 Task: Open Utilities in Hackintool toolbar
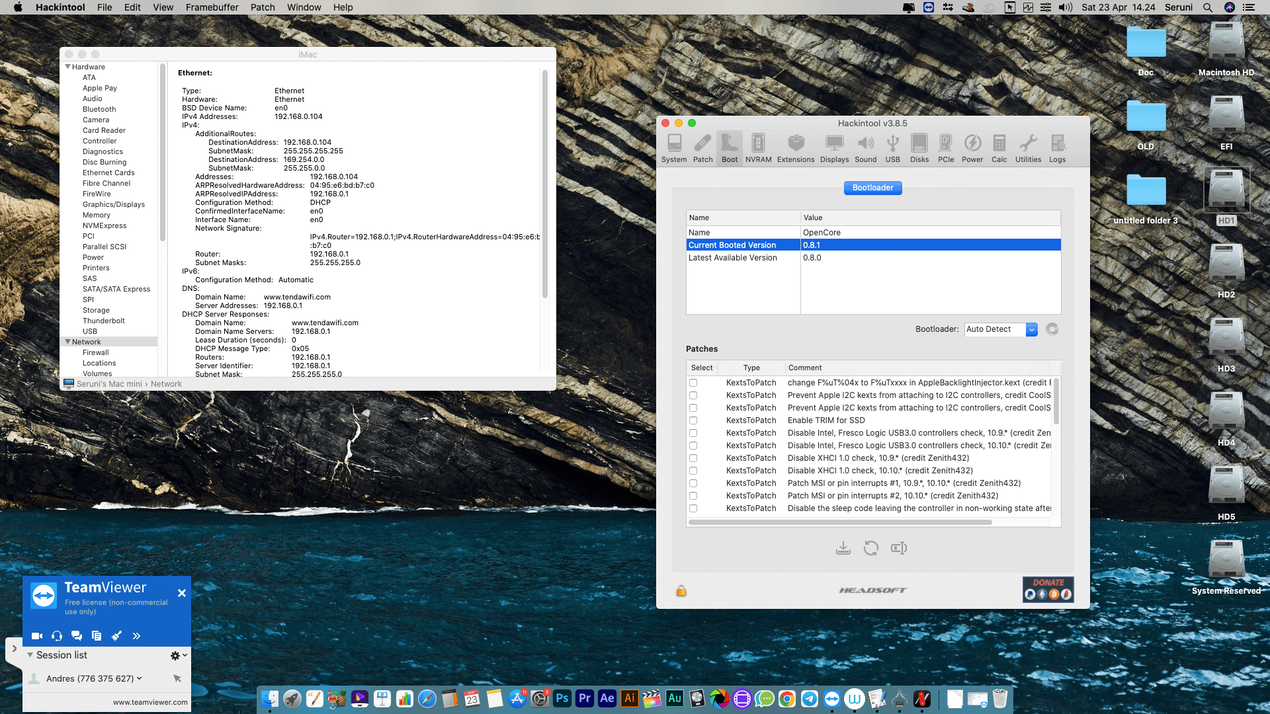tap(1028, 148)
